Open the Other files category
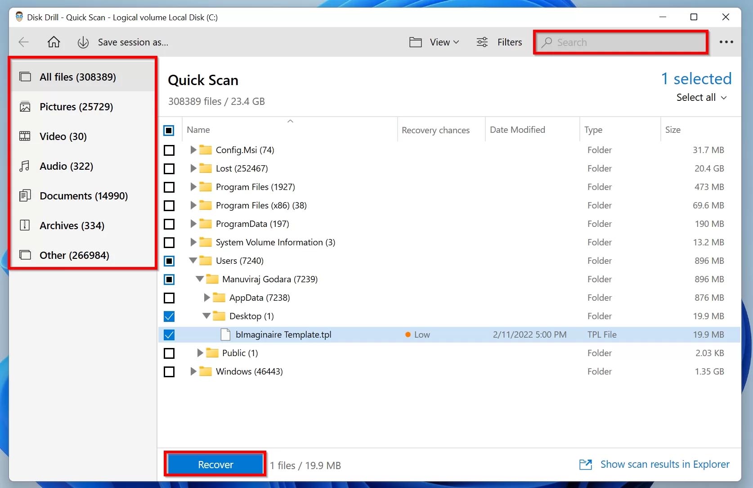Viewport: 753px width, 488px height. pos(83,255)
